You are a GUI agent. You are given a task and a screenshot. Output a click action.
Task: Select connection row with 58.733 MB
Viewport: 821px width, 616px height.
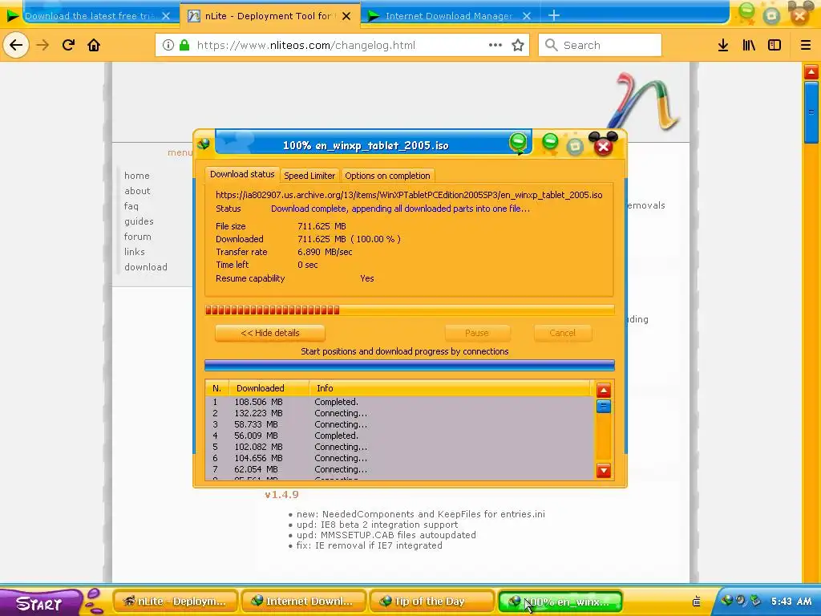coord(399,425)
